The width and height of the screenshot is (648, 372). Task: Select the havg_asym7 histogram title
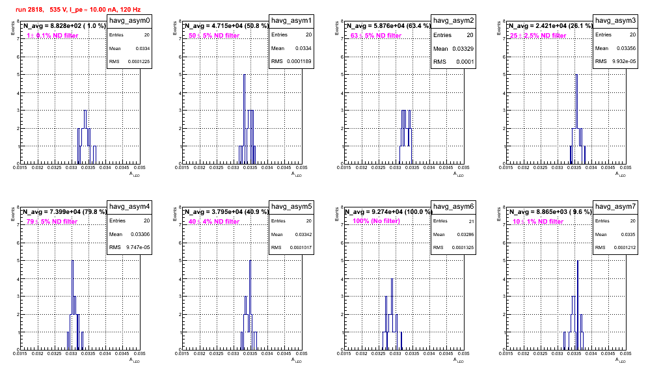615,206
